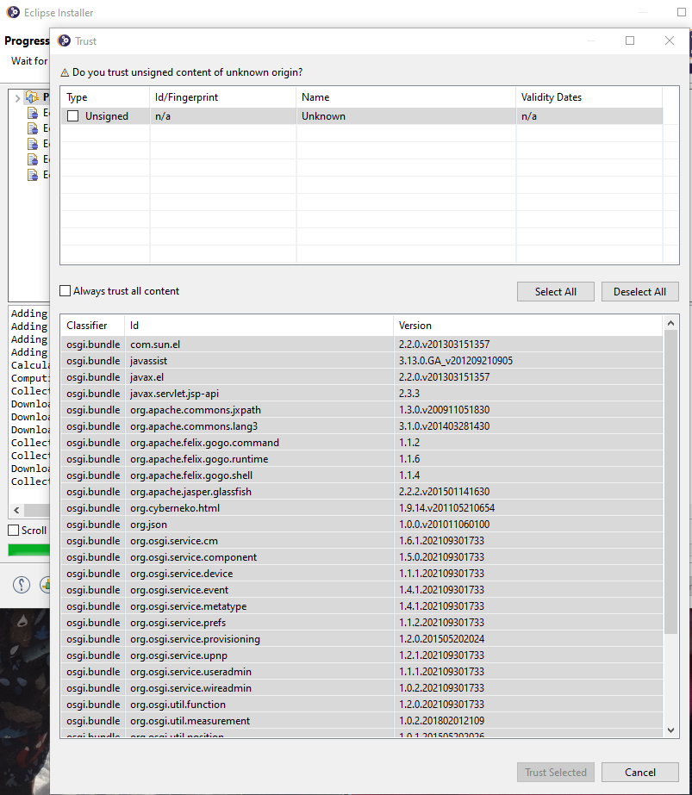The image size is (692, 795).
Task: Select org.apache.felix.gogo.runtime row
Action: (x=362, y=459)
